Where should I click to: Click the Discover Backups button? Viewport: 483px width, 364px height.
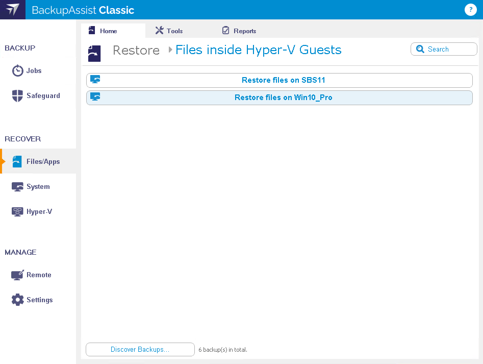click(140, 350)
